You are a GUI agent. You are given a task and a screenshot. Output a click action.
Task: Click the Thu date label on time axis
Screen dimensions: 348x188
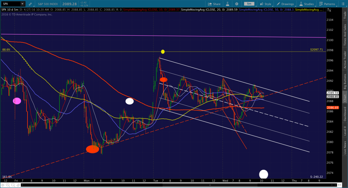[x=294, y=181]
